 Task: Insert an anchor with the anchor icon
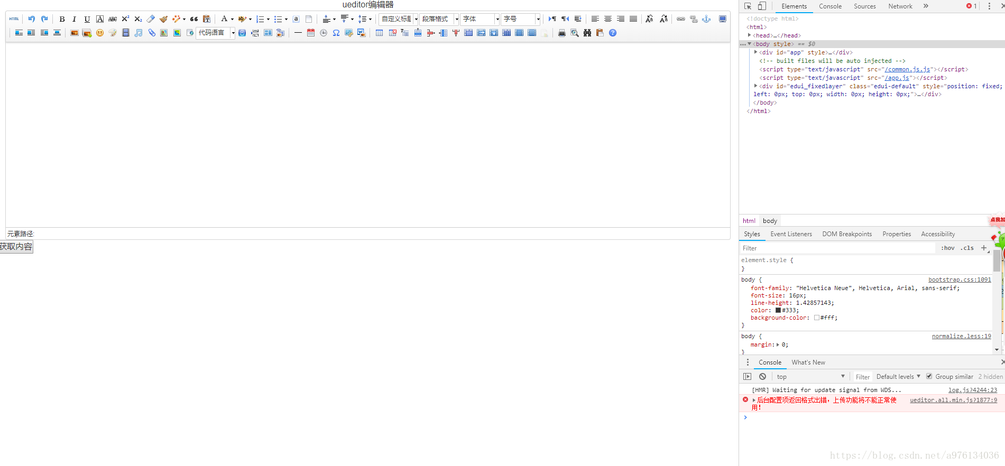click(x=706, y=19)
